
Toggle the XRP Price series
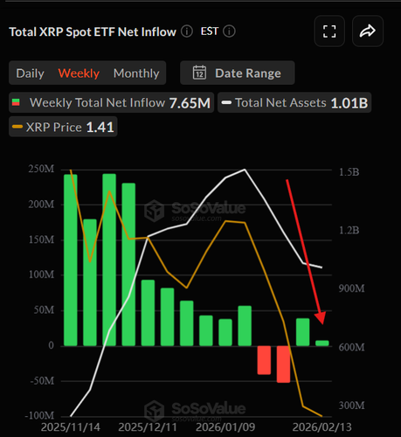pos(63,127)
